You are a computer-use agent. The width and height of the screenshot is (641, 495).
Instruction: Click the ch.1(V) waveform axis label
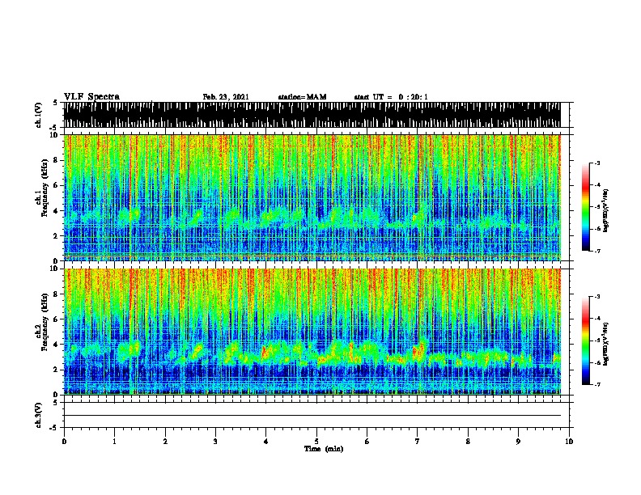click(x=39, y=115)
